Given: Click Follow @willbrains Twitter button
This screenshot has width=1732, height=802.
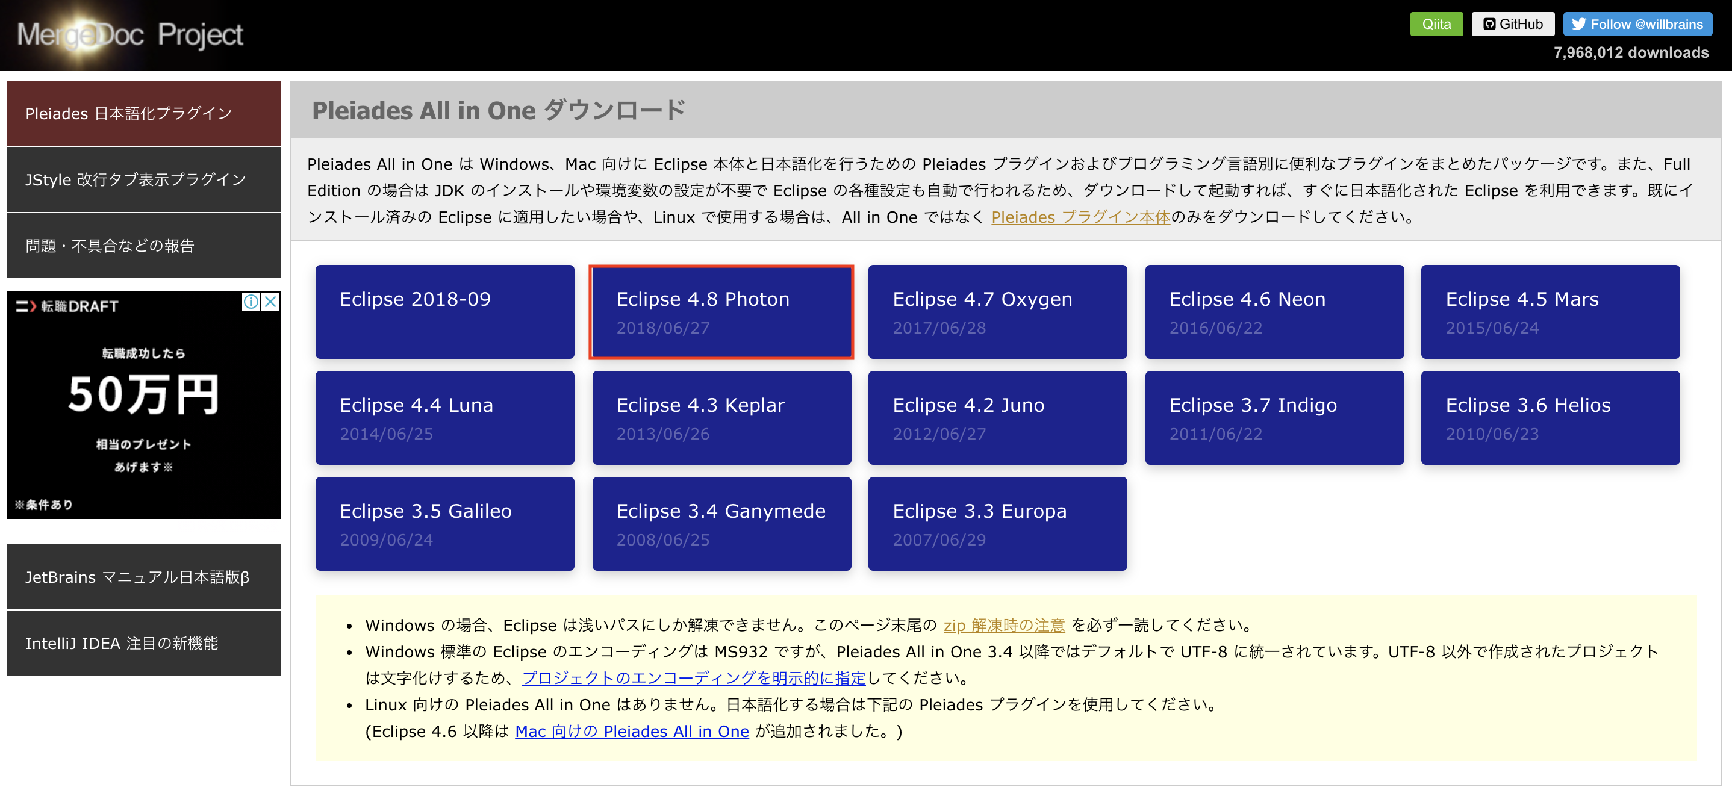Looking at the screenshot, I should [x=1636, y=24].
